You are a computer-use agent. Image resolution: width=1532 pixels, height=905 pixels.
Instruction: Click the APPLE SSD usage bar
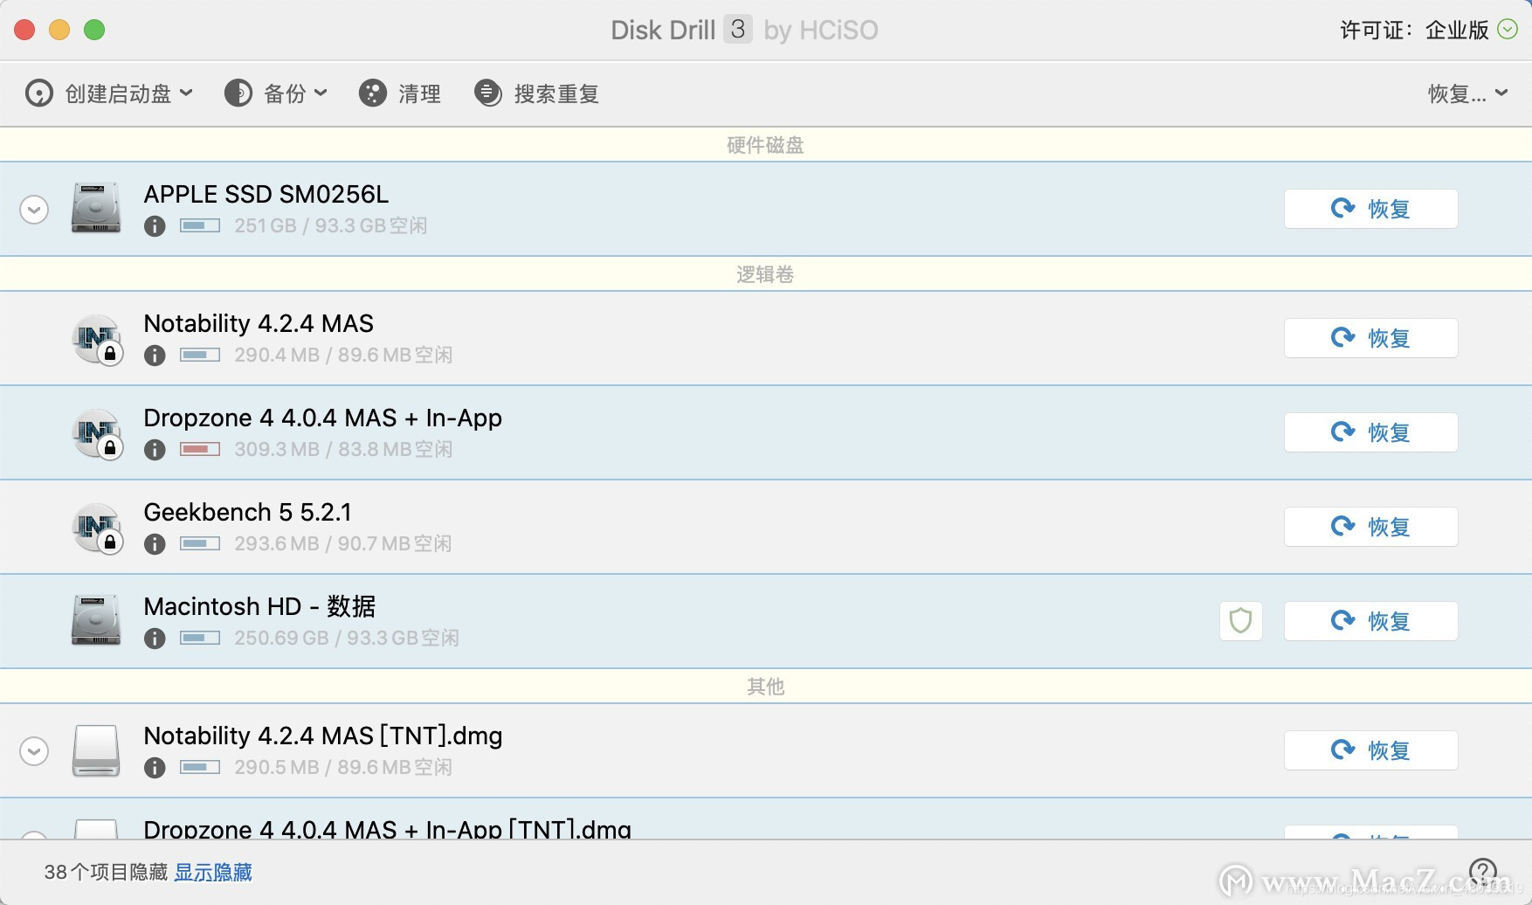coord(200,225)
